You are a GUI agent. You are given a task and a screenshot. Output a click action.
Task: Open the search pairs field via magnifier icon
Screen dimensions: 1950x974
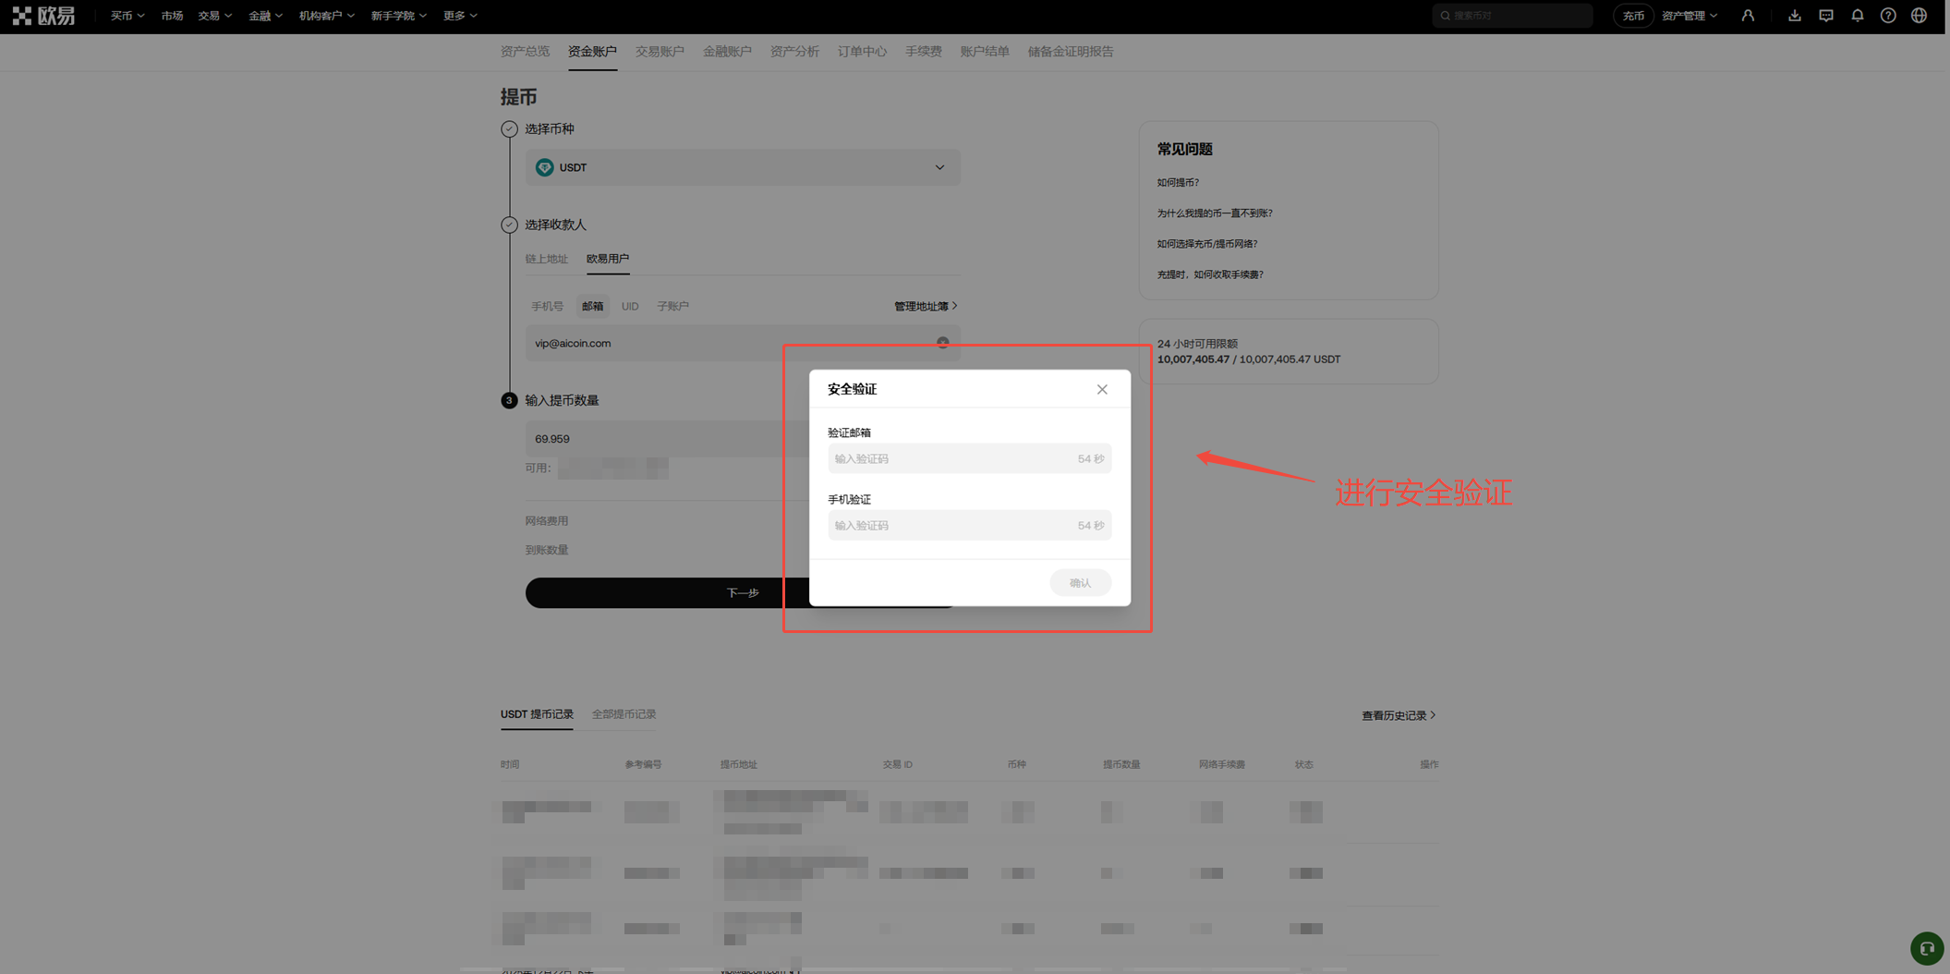pyautogui.click(x=1445, y=15)
